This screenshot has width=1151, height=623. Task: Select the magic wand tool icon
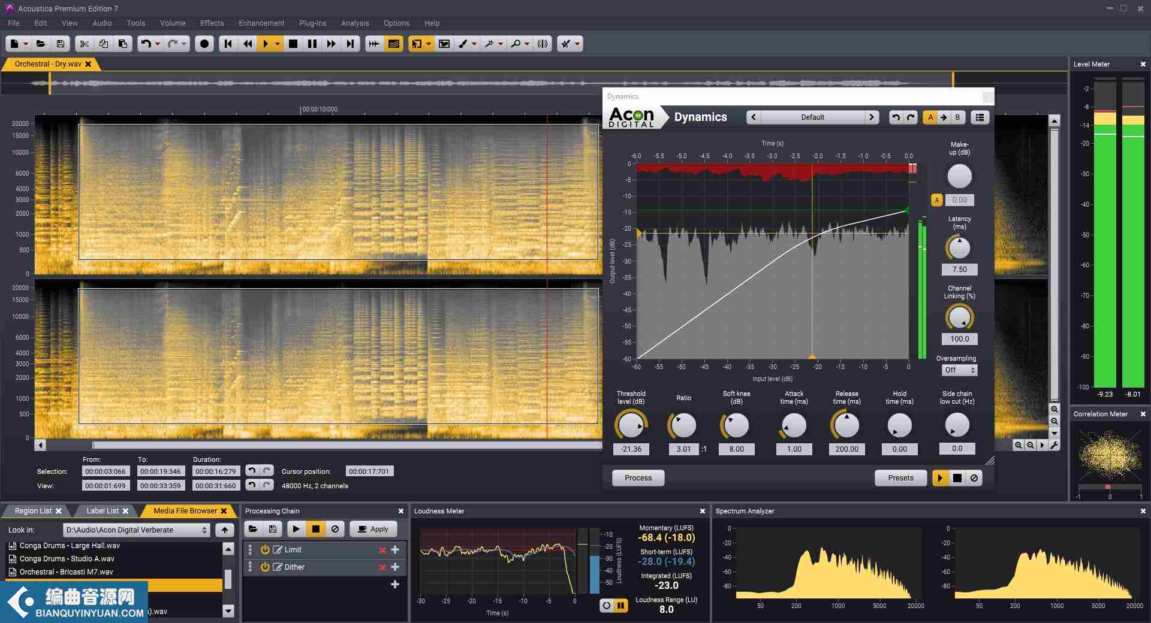(490, 44)
